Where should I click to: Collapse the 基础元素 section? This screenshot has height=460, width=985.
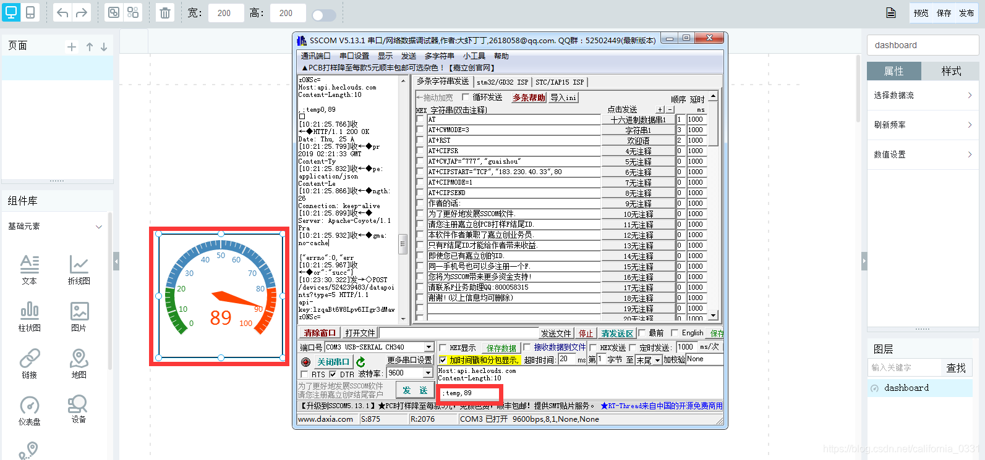click(x=98, y=227)
